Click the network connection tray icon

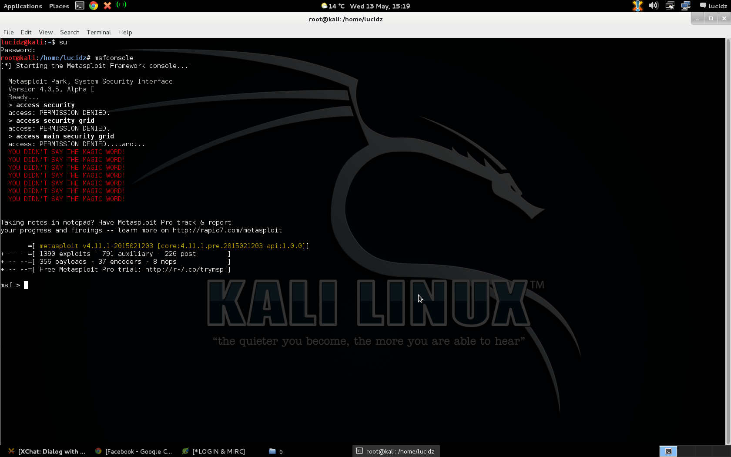coord(670,6)
